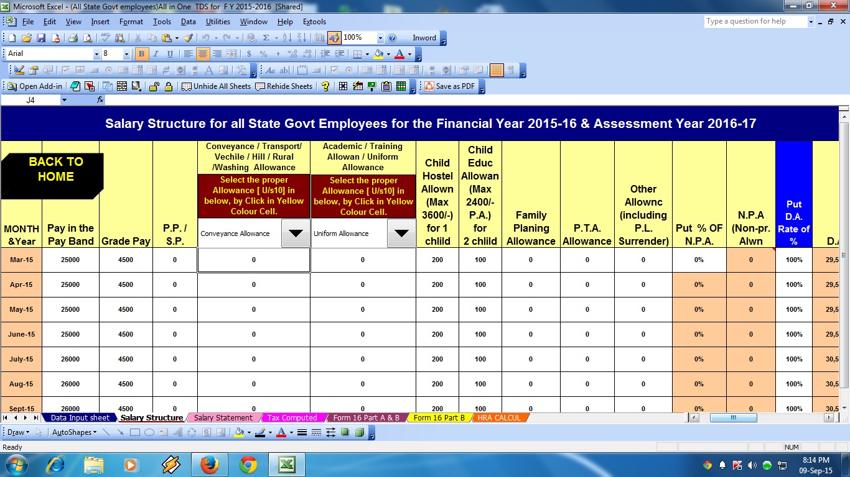Click the Open file folder icon
This screenshot has height=477, width=850.
click(x=27, y=38)
